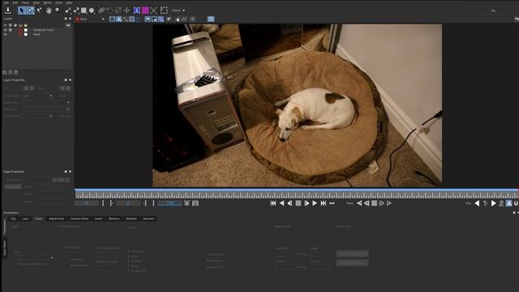Screen dimensions: 519x292
Task: Click the white matte swatch of Computer Face layer
Action: coord(26,30)
